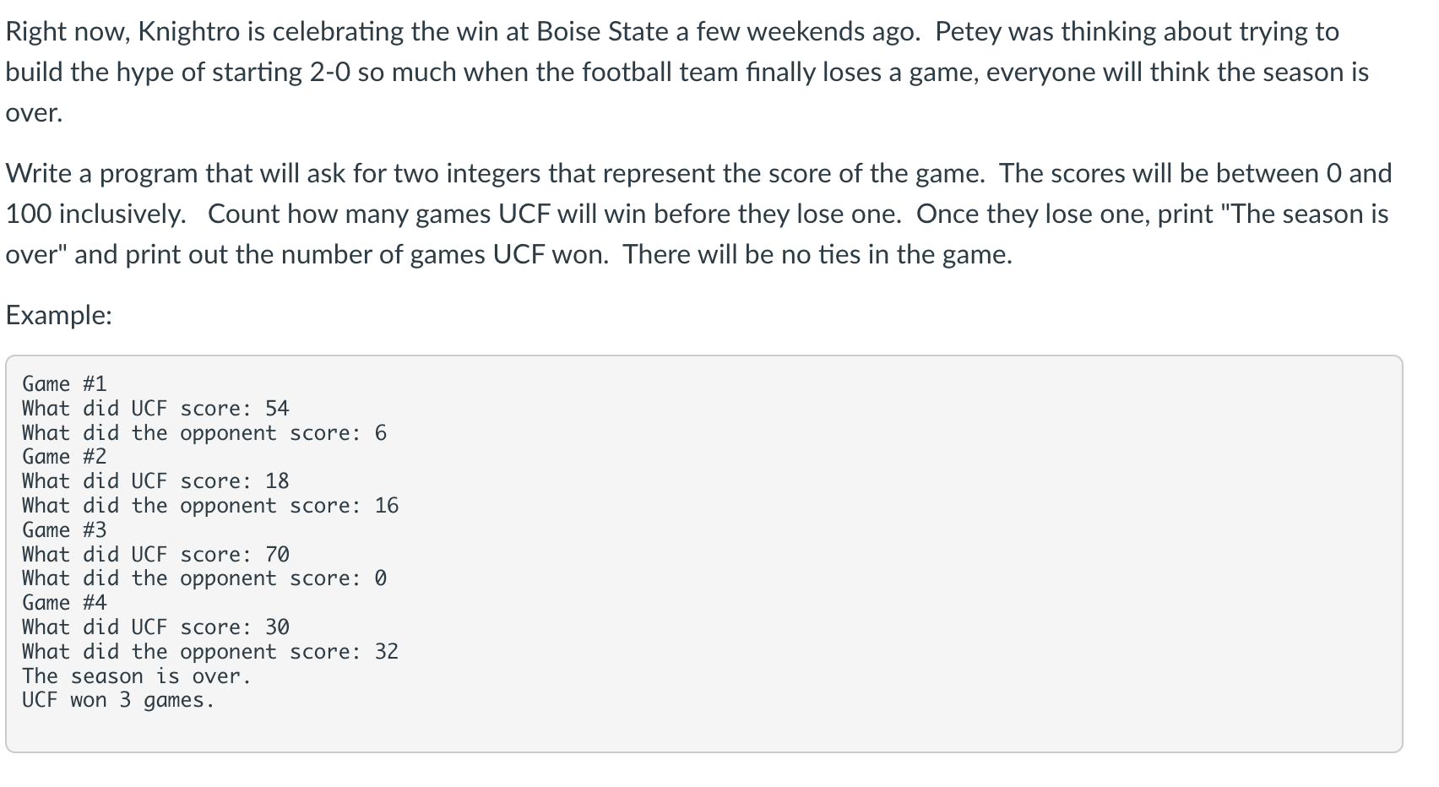Click the "UCF won 3 games." line
Screen dimensions: 1439x787
click(x=118, y=701)
